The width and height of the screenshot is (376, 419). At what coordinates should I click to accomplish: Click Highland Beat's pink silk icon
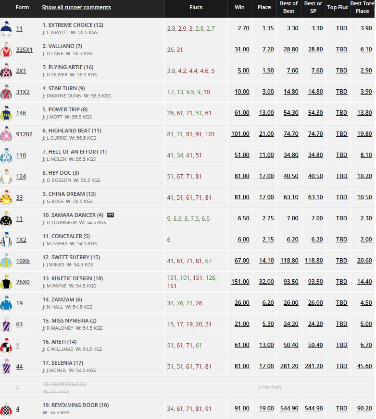6,134
